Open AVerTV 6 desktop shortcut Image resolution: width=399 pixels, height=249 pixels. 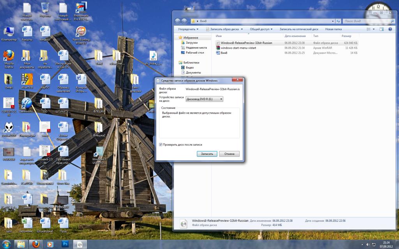27,80
